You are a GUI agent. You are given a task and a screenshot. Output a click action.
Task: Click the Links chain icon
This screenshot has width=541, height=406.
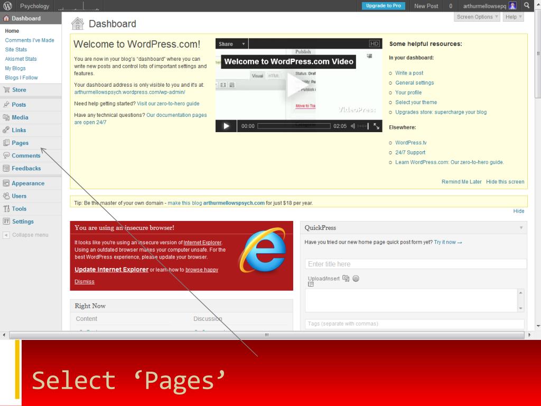pyautogui.click(x=6, y=130)
